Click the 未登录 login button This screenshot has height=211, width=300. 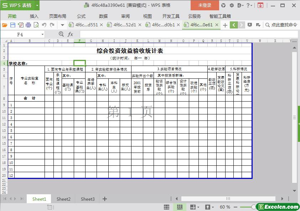pos(205,5)
